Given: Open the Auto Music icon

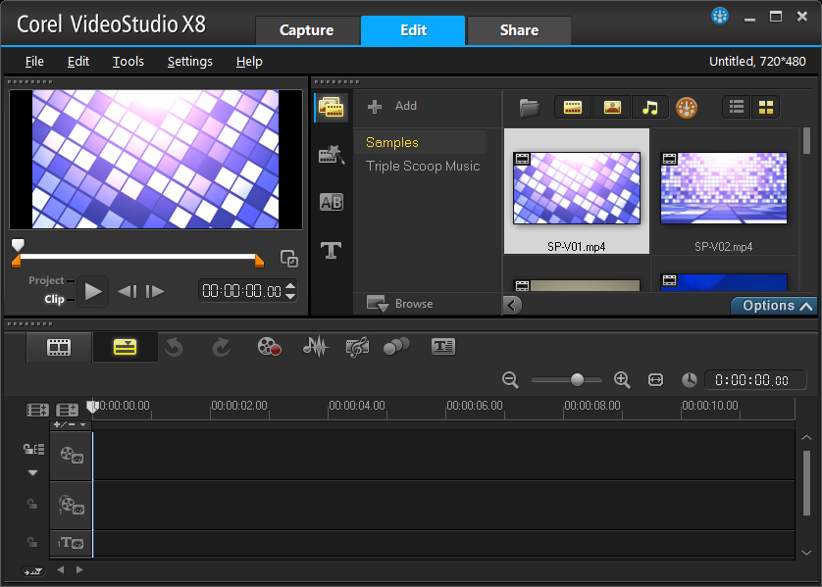Looking at the screenshot, I should [x=357, y=347].
